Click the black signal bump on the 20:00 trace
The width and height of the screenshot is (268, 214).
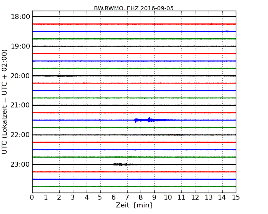click(60, 76)
